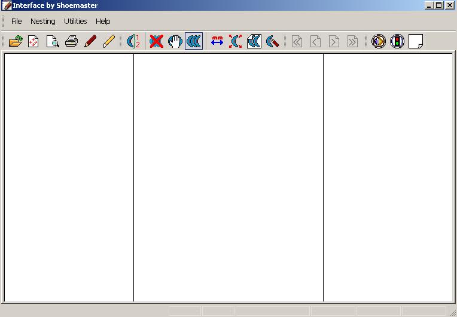Screen dimensions: 457x317
Task: Click the window resize grip in status bar
Action: tap(452, 312)
